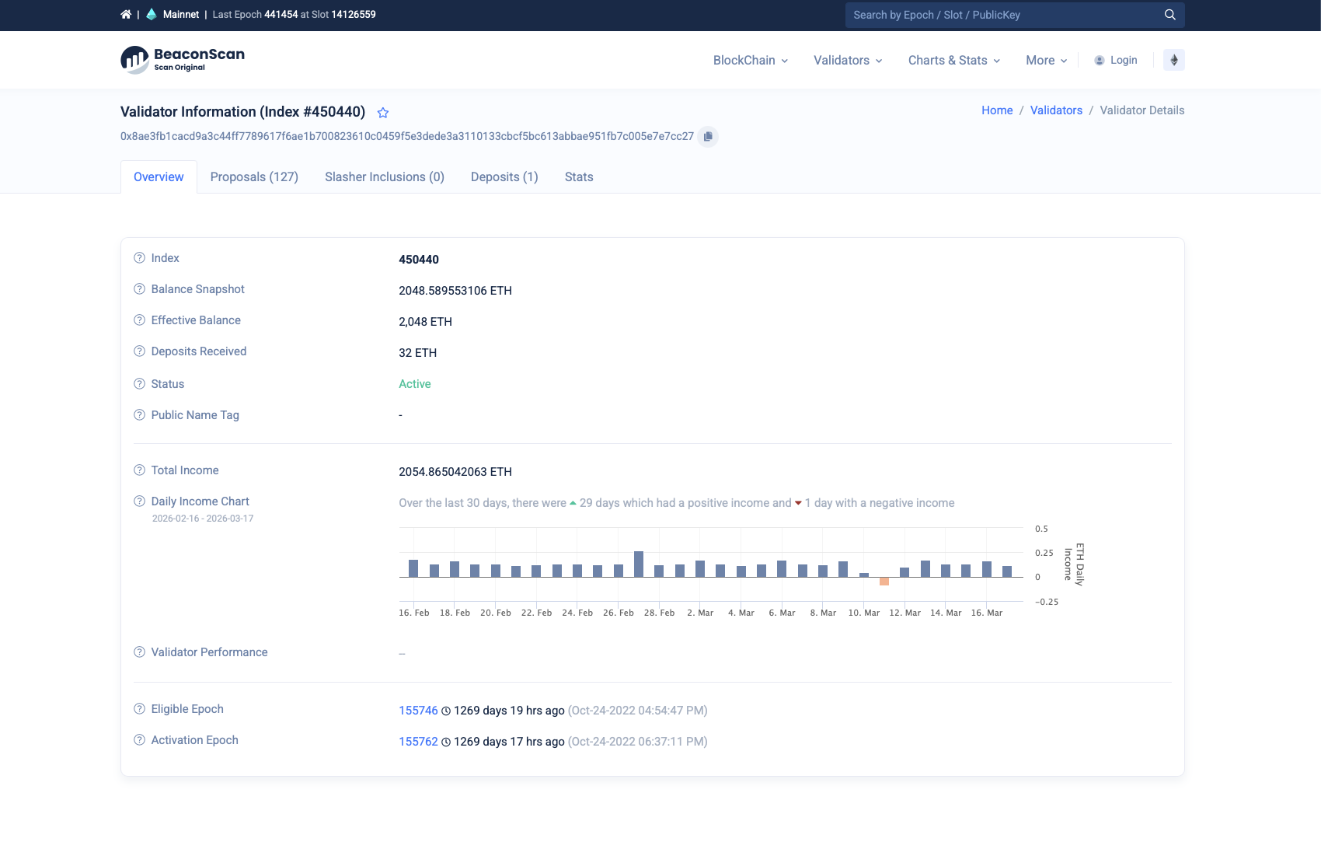The height and width of the screenshot is (849, 1321).
Task: Go to Validators breadcrumb link
Action: pos(1056,110)
